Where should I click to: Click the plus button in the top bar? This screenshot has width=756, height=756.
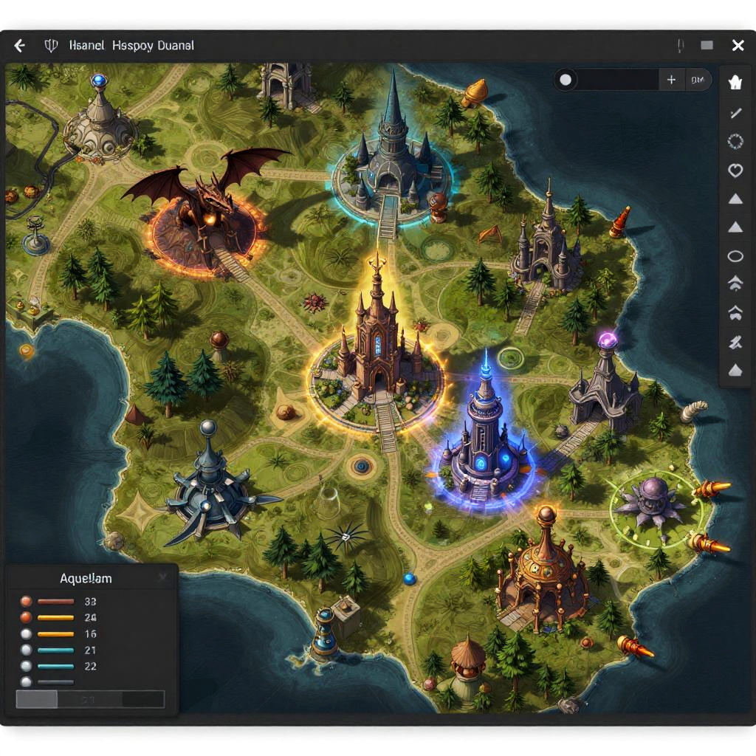point(670,80)
